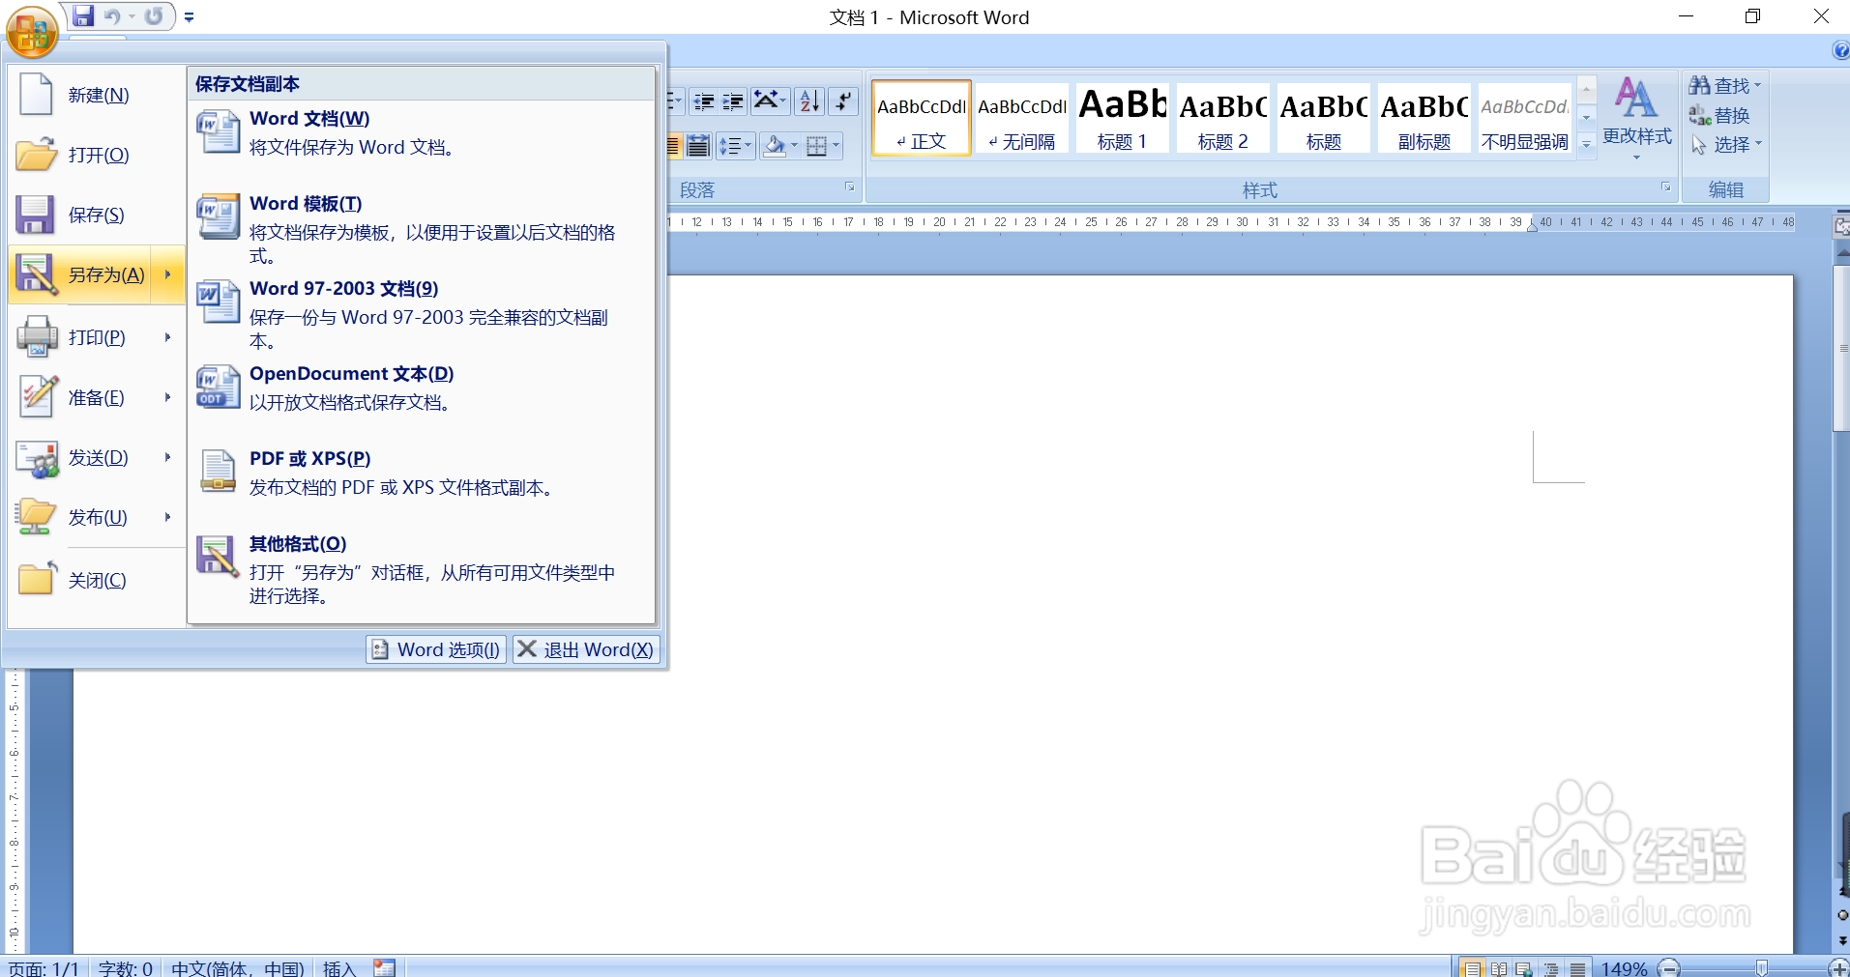Save a copy as Word 文档(W)
The width and height of the screenshot is (1850, 977).
422,132
